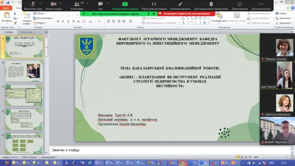
Task: Open the character spacing (AV) dropdown
Action: [x=84, y=21]
